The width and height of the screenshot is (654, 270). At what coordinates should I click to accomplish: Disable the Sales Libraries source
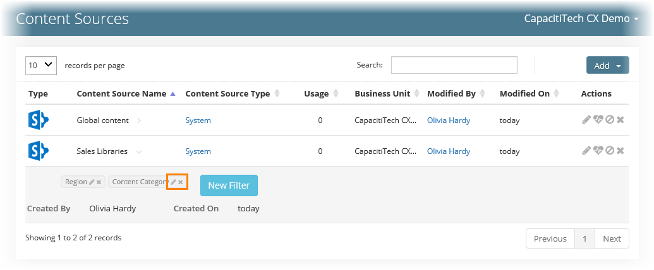pos(610,151)
